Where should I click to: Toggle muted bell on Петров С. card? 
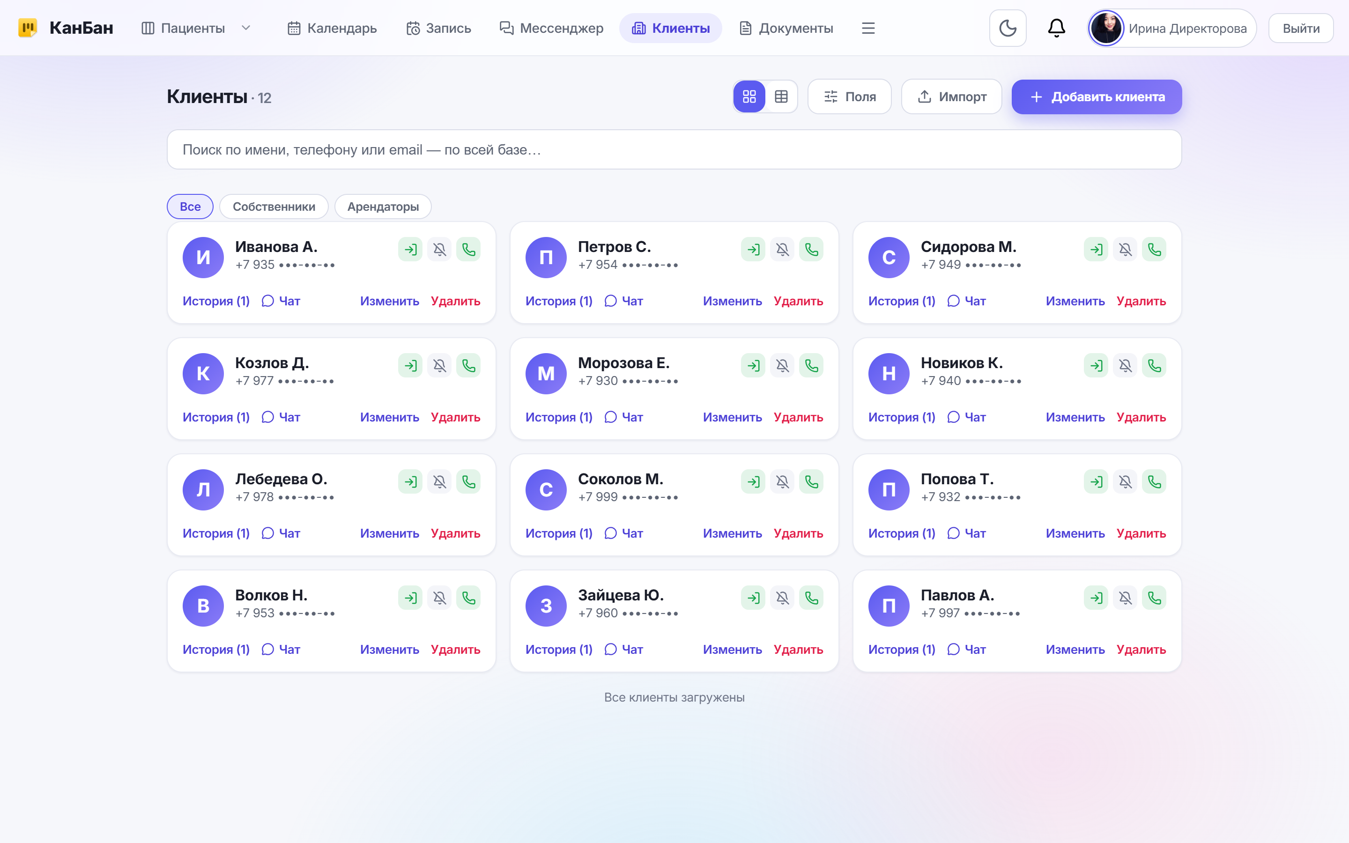click(x=782, y=249)
